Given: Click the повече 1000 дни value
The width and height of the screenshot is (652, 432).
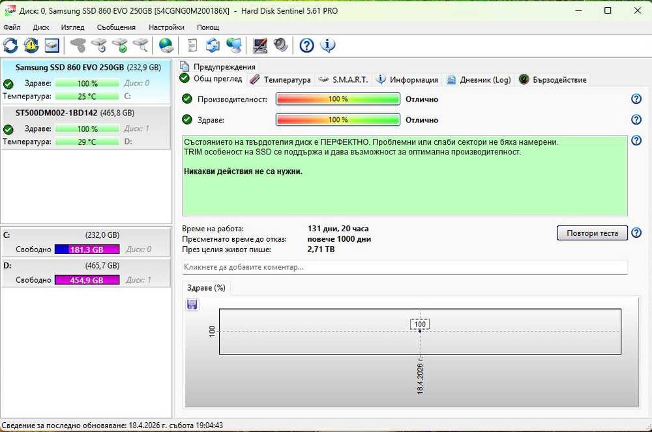Looking at the screenshot, I should [339, 239].
